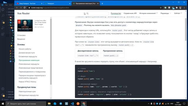Click the Vue Router site title
The width and height of the screenshot is (188, 106).
pyautogui.click(x=23, y=13)
